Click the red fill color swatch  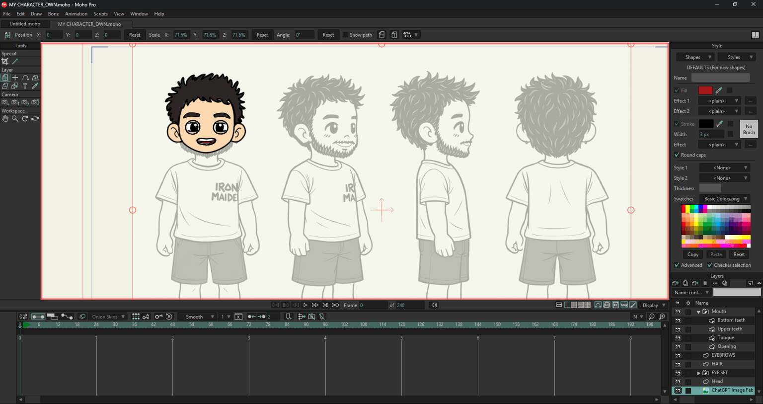705,90
